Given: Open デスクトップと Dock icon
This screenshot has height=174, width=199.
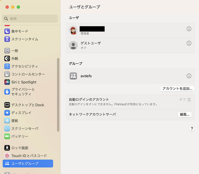Looking at the screenshot, I should (x=7, y=105).
